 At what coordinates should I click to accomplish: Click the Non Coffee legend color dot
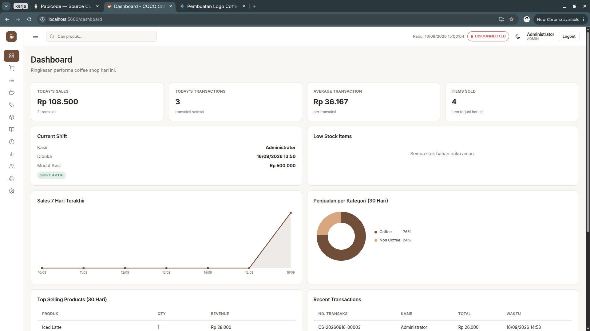pos(376,240)
